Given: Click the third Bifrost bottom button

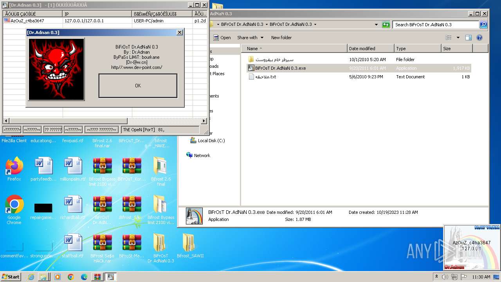Looking at the screenshot, I should click(x=53, y=130).
